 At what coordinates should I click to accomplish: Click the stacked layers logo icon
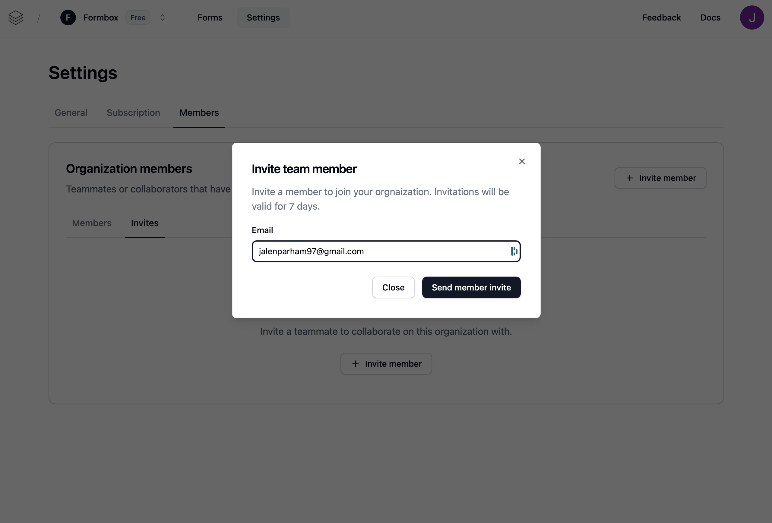coord(16,17)
